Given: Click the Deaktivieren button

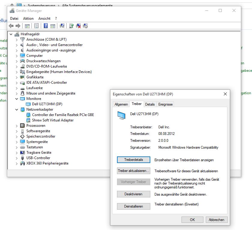Looking at the screenshot, I should tap(133, 194).
